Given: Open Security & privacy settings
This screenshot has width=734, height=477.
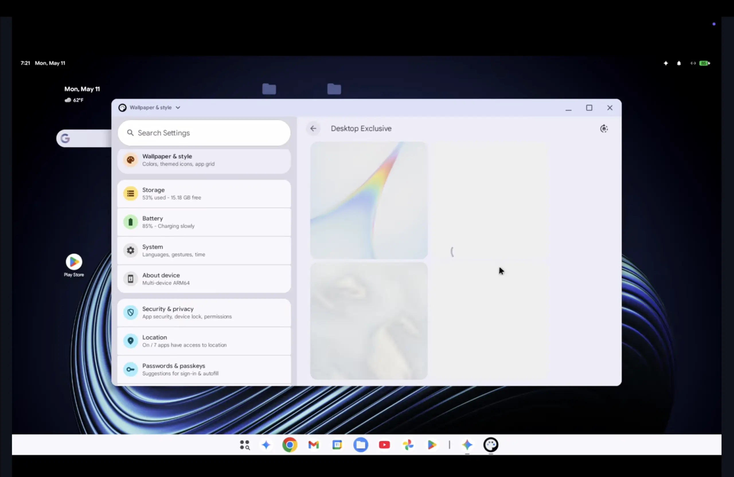Looking at the screenshot, I should (x=204, y=313).
